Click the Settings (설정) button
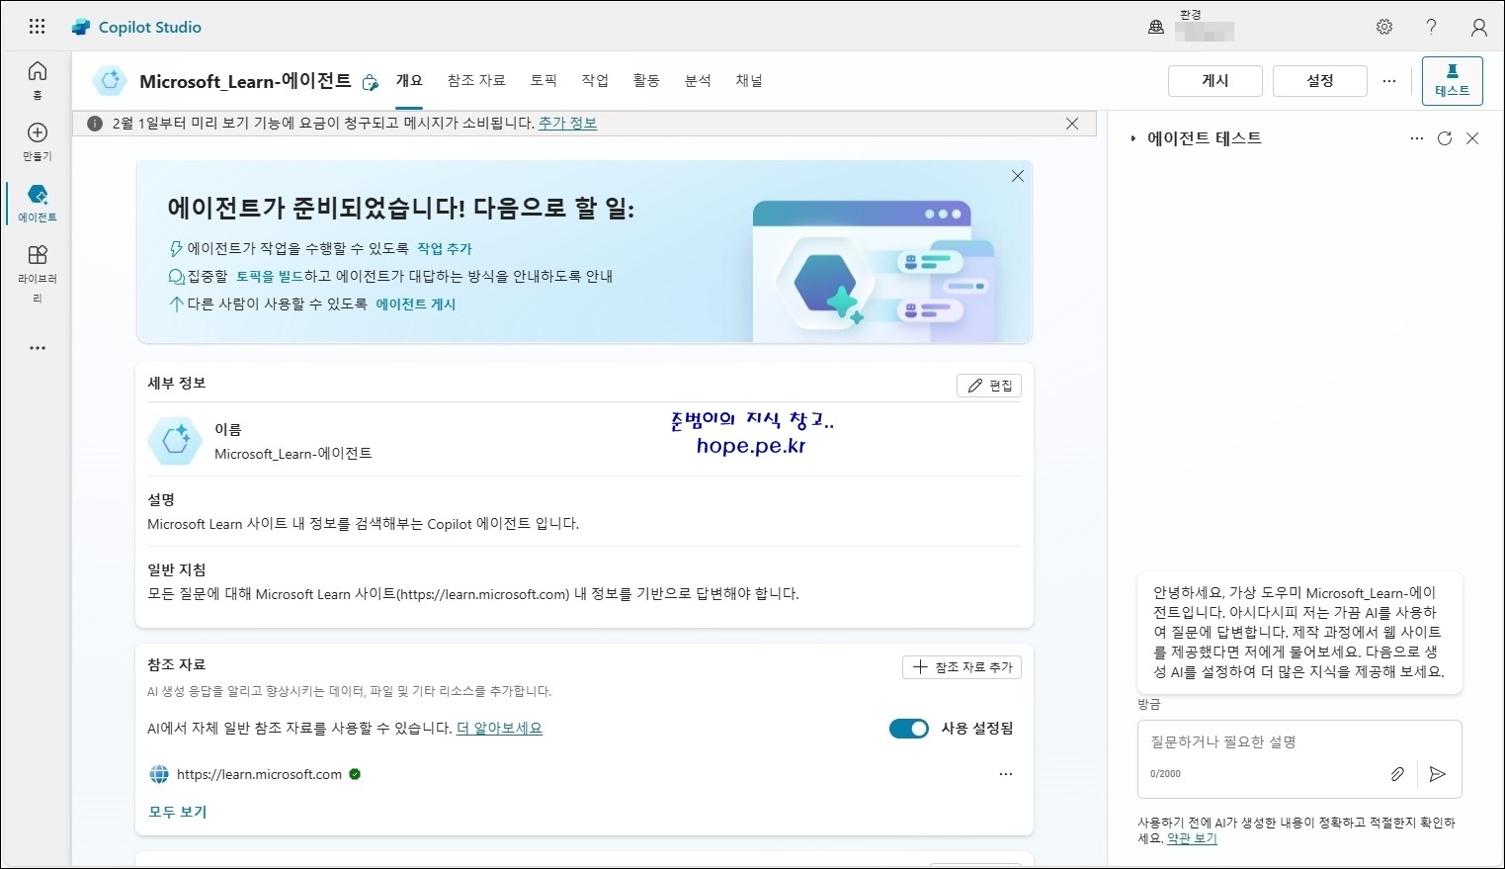Image resolution: width=1505 pixels, height=869 pixels. tap(1320, 81)
